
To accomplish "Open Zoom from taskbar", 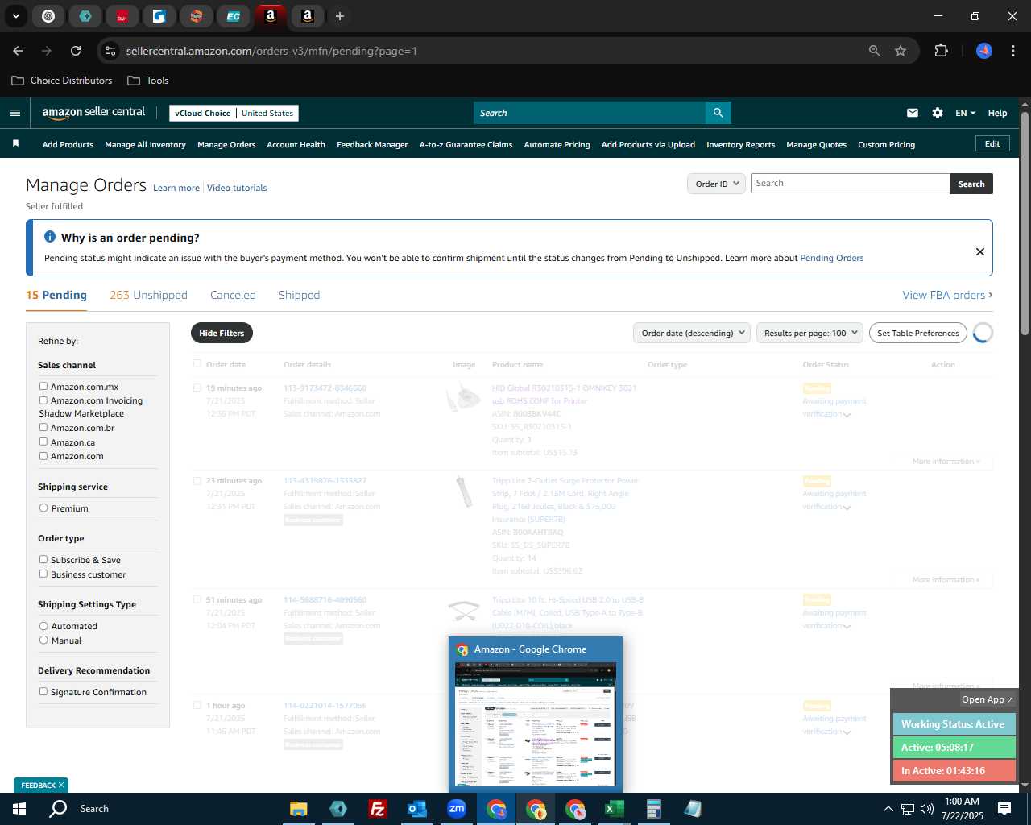I will (x=457, y=809).
